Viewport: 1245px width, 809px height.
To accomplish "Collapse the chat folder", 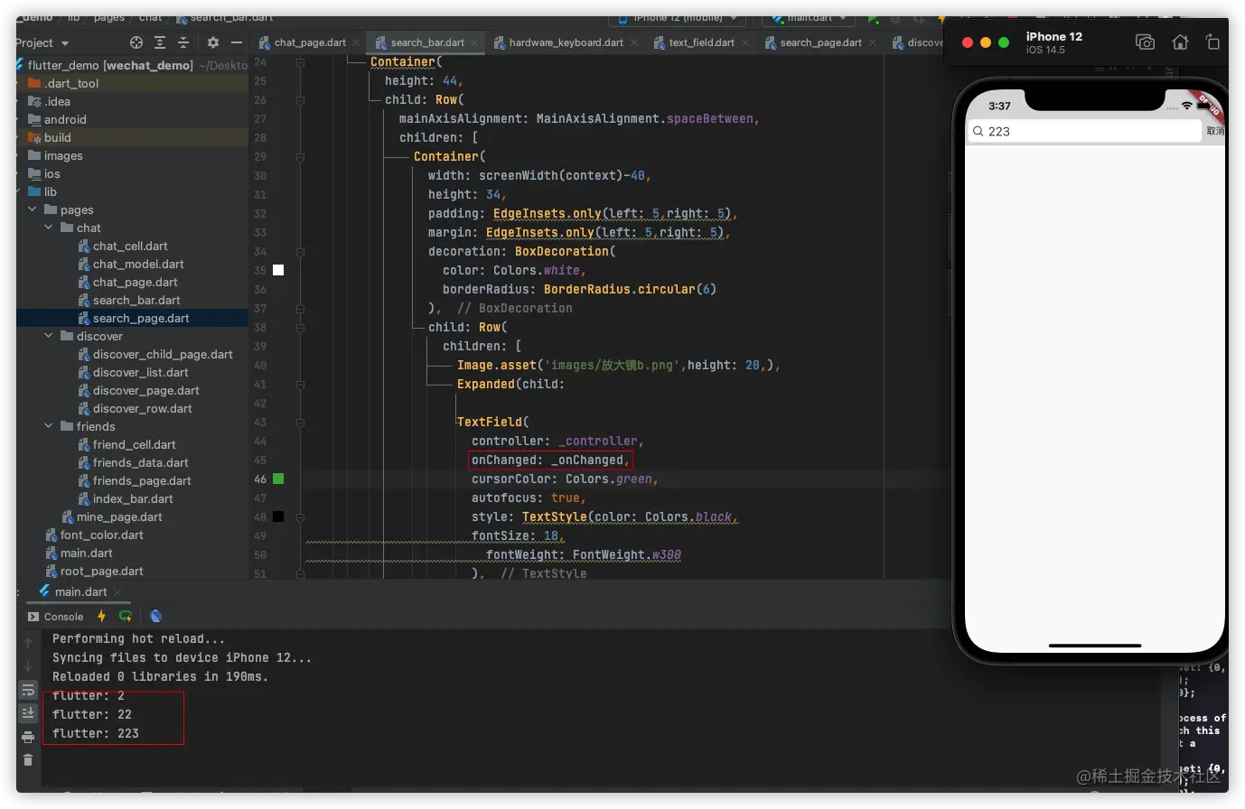I will 49,228.
